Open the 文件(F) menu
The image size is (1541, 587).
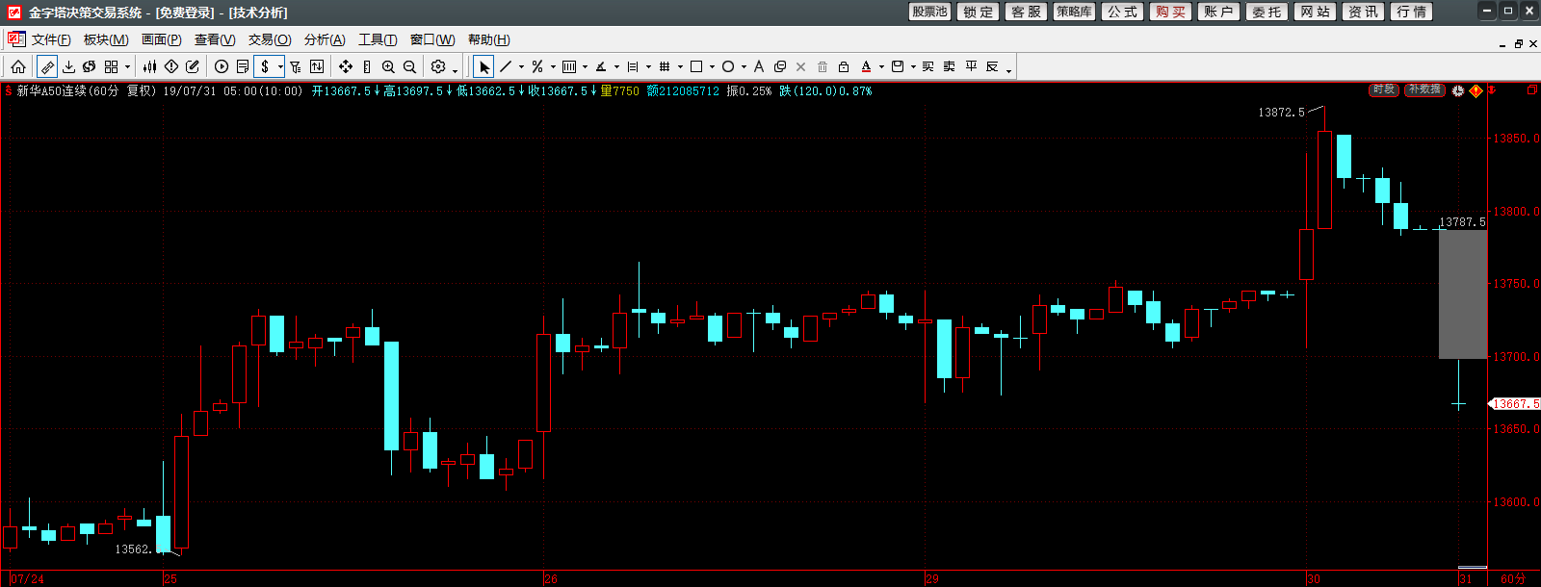51,39
